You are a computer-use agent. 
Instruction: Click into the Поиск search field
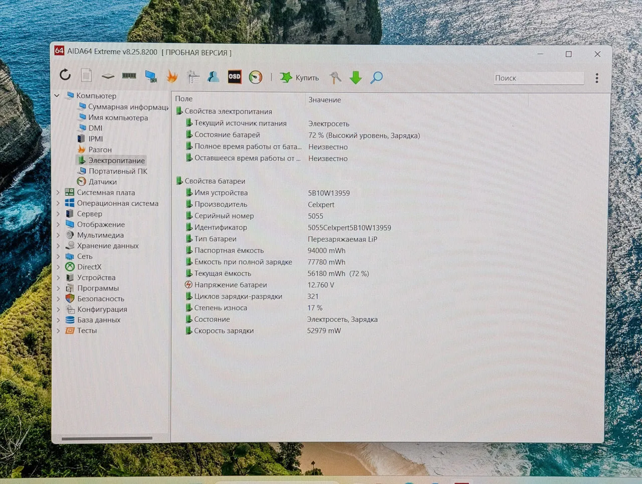tap(539, 78)
